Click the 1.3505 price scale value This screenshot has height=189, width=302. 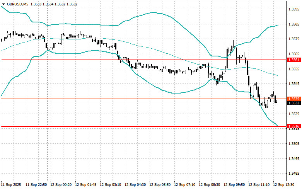click(x=294, y=143)
